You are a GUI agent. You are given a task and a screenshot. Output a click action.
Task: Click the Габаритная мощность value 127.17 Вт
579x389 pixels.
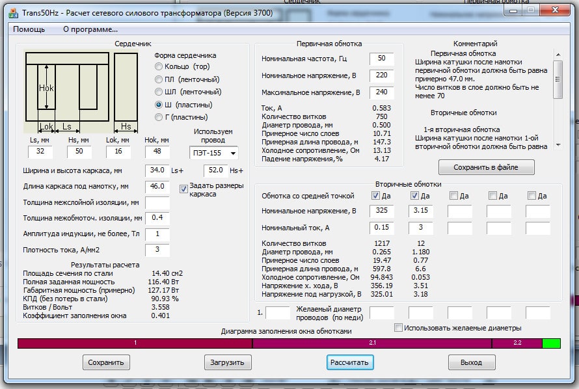[163, 290]
